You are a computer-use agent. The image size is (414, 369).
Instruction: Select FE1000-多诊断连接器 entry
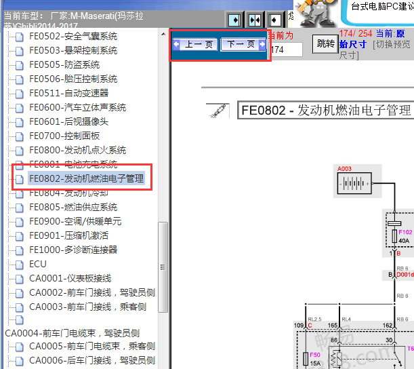[x=73, y=250]
